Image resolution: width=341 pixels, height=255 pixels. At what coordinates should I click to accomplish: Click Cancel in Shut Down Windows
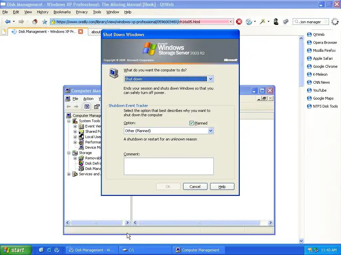[195, 187]
